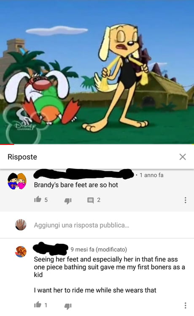Close the Risposte replies panel
This screenshot has width=194, height=316.
(183, 157)
